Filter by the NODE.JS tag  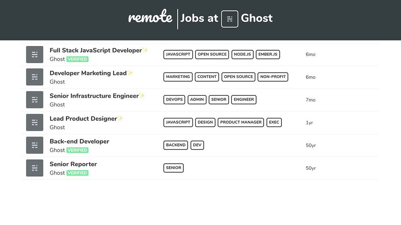tap(242, 54)
